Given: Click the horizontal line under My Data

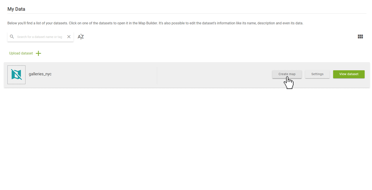Looking at the screenshot, I should 187,13.
